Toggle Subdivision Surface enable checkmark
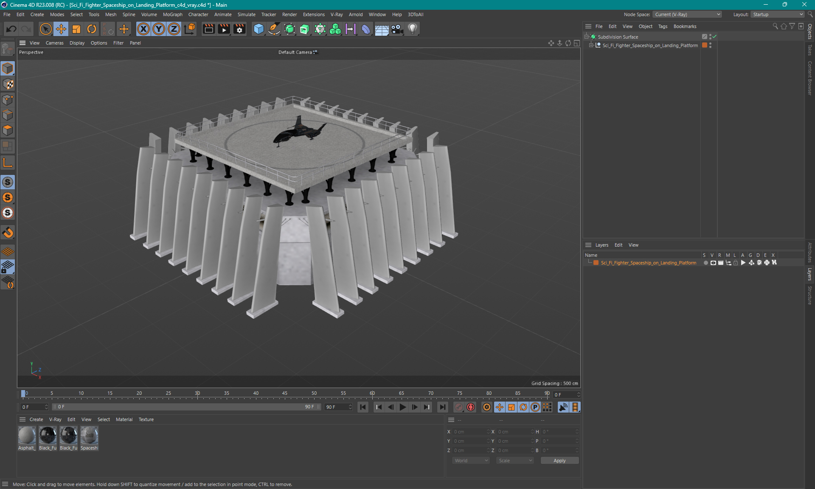The image size is (815, 489). tap(715, 37)
